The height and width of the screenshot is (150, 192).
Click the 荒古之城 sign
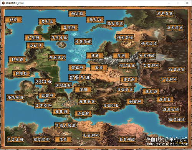coord(15,139)
